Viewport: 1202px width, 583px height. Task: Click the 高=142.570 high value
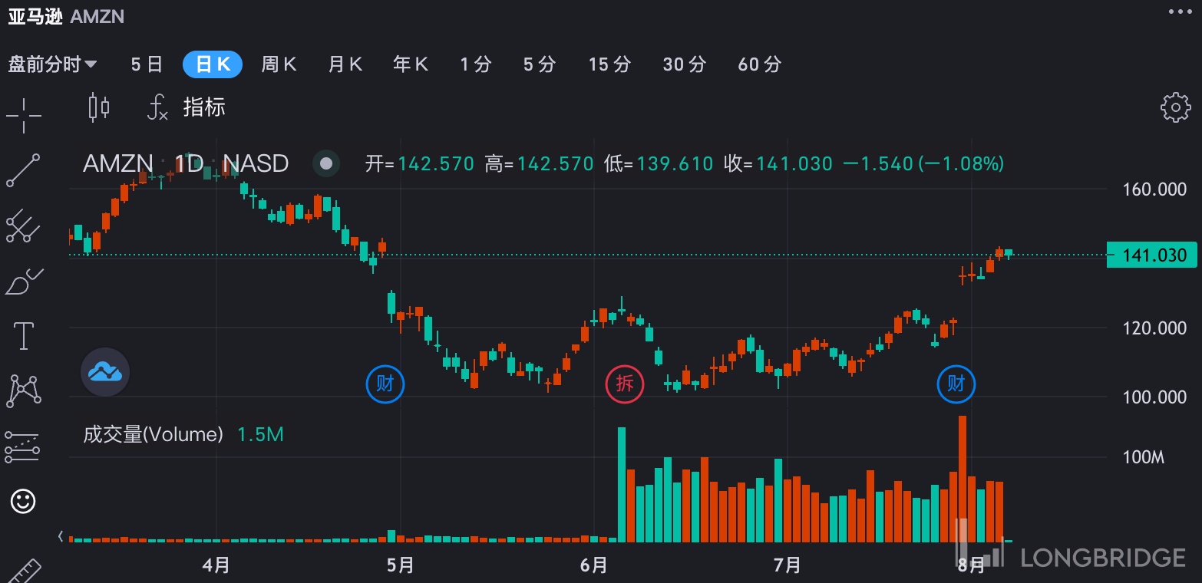coord(540,163)
